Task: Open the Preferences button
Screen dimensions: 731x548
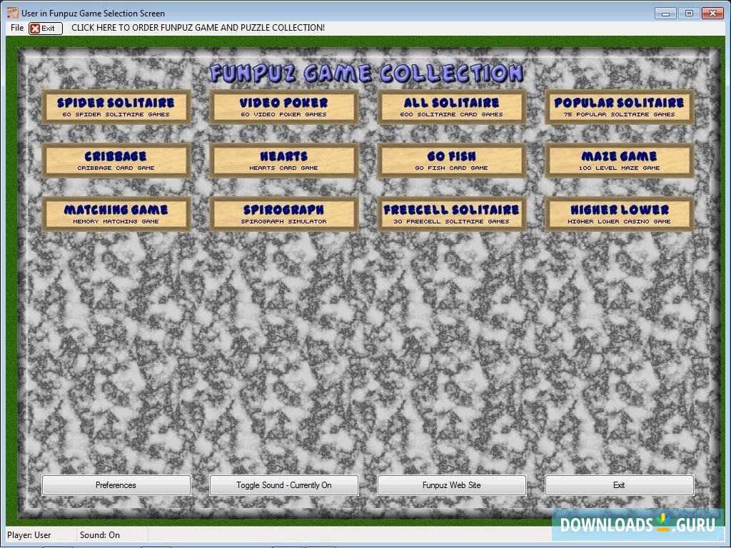Action: [x=116, y=485]
